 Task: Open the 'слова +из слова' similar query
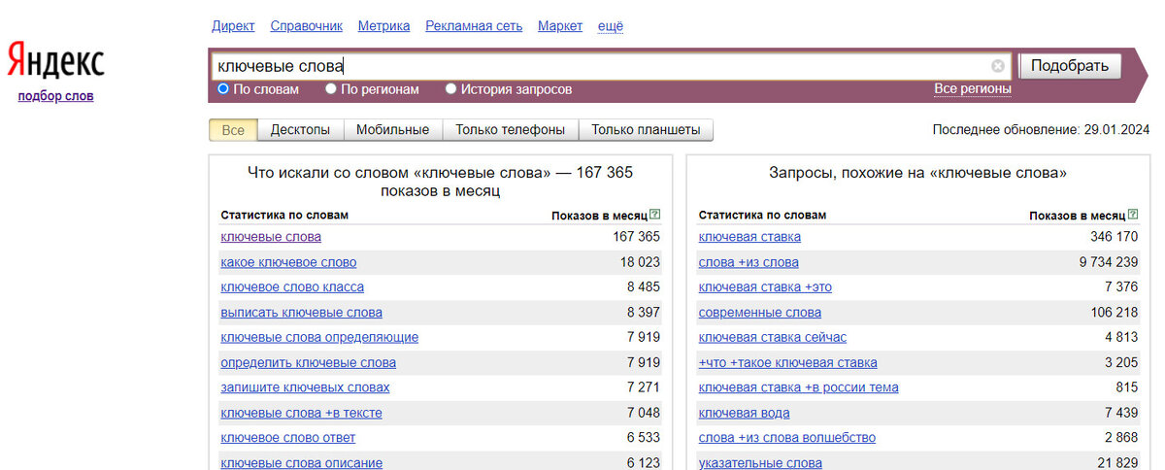[x=749, y=262]
